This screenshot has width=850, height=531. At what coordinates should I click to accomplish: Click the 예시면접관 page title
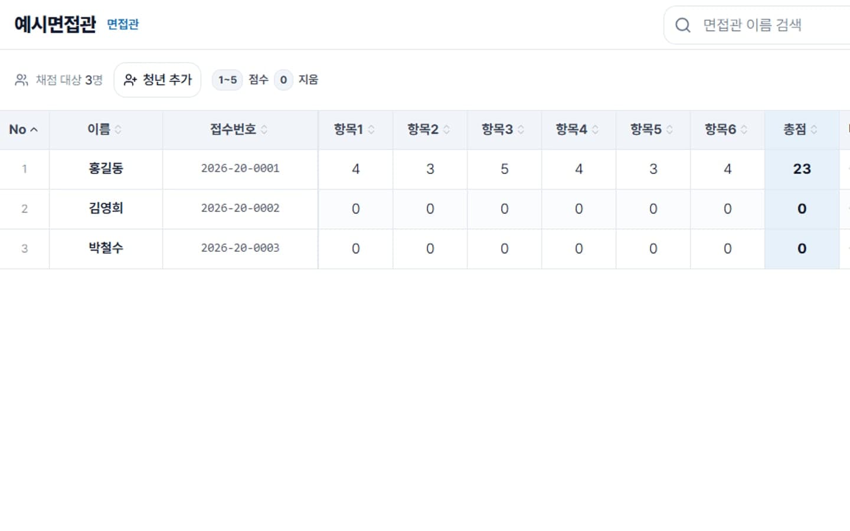point(55,24)
